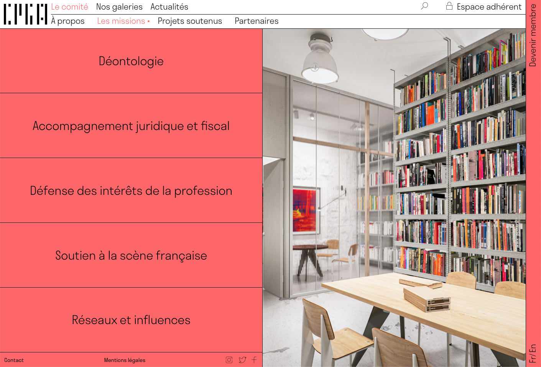Open the Twitter bird icon in the footer
The width and height of the screenshot is (541, 367).
[242, 360]
